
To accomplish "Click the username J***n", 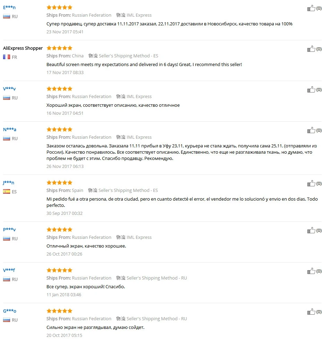I will [x=8, y=183].
